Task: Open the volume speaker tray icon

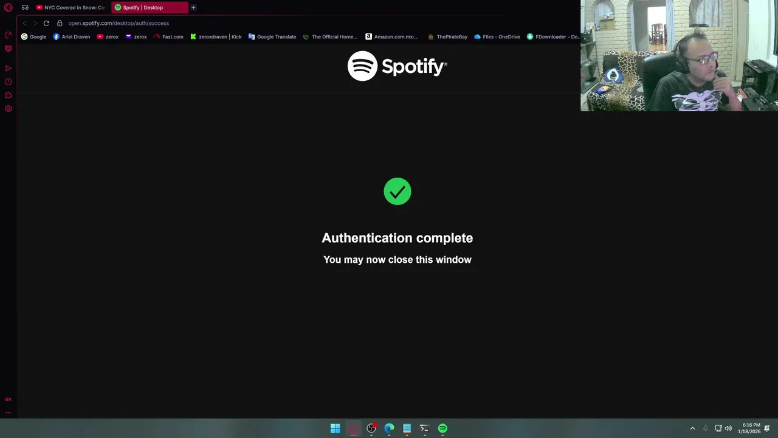Action: 728,428
